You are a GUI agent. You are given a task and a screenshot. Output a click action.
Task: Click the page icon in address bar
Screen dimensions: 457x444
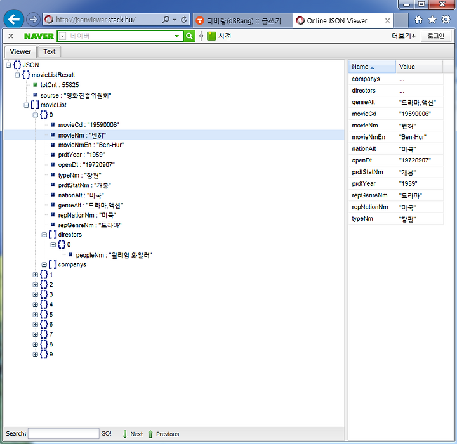coord(49,20)
